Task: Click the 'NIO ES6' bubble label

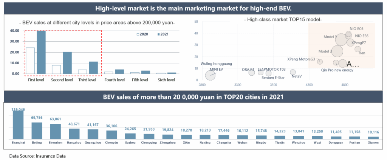Action: (362, 36)
